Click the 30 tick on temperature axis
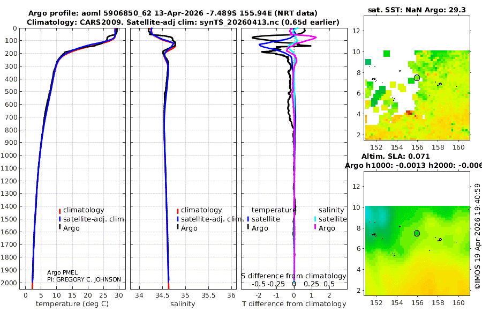The width and height of the screenshot is (482, 311). tap(119, 295)
